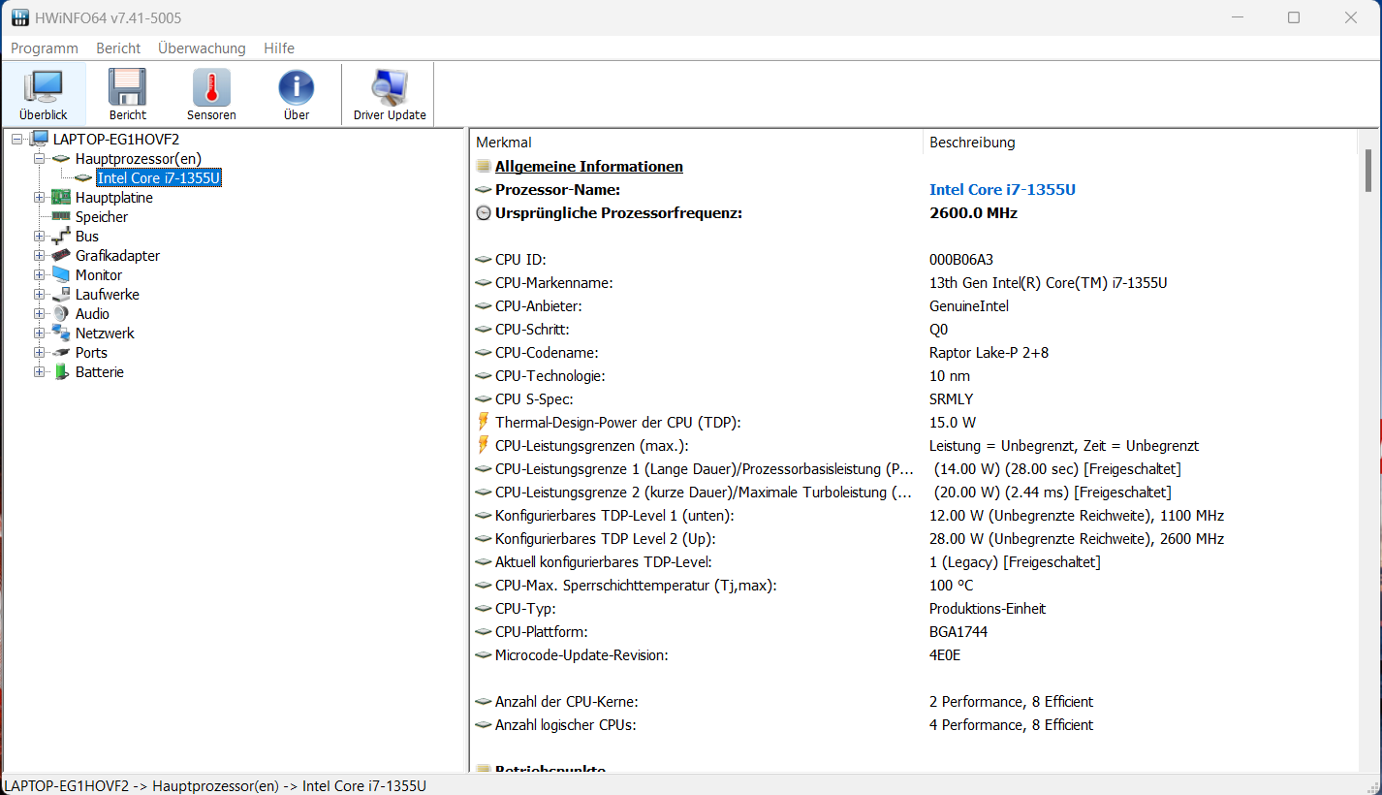
Task: Expand the Monitor tree node
Action: click(40, 274)
